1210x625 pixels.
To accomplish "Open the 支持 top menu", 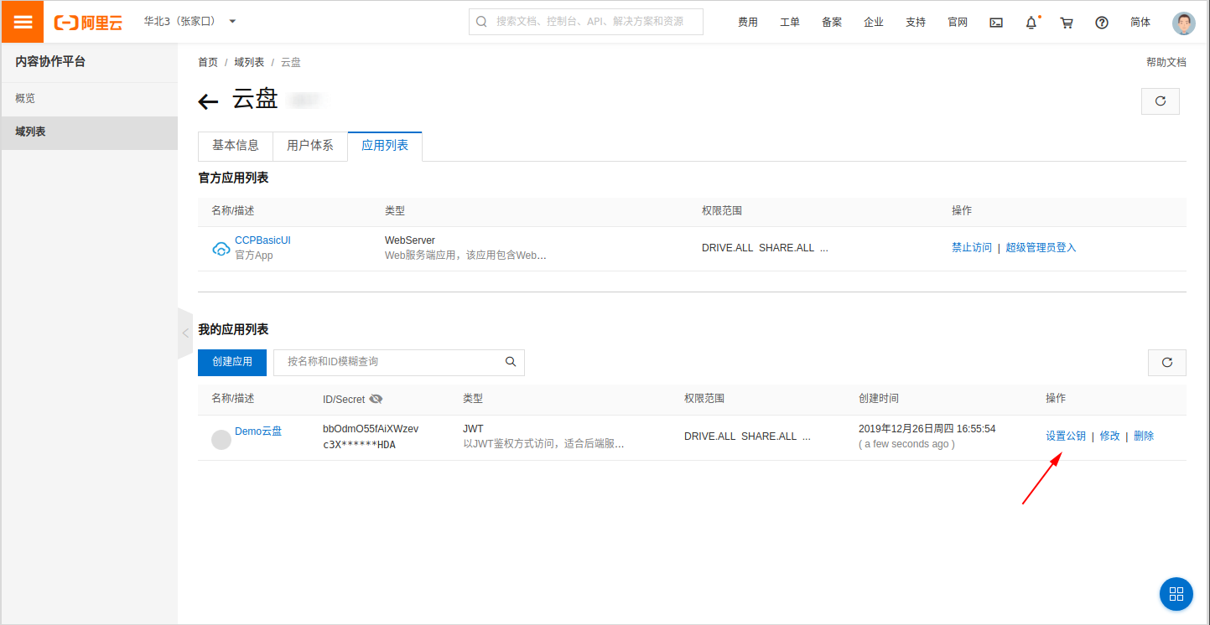I will [916, 23].
